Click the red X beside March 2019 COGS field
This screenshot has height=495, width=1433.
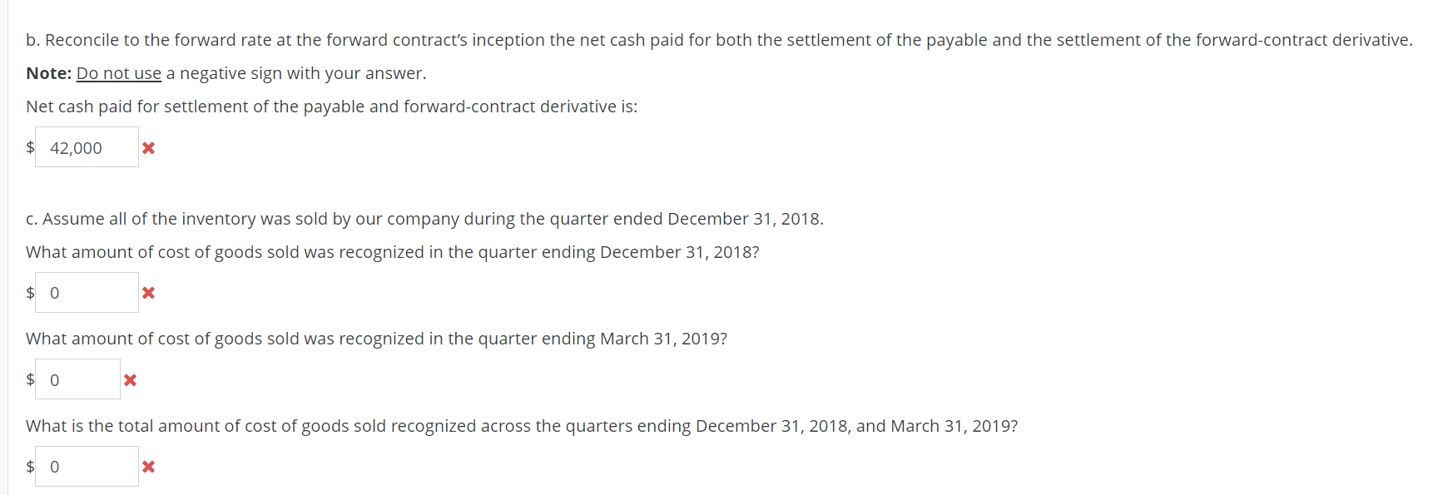pyautogui.click(x=130, y=380)
